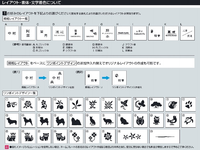Select layout L with diagonal line
Screen dimensions: 200x150
point(188,33)
